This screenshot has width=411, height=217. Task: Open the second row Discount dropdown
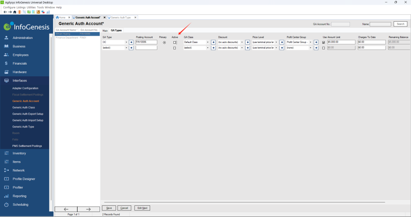pos(242,48)
